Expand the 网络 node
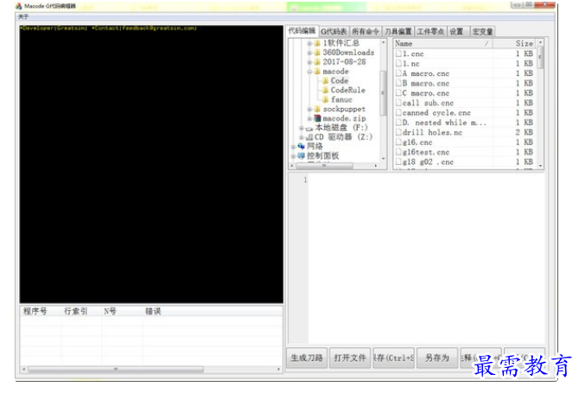579x393 pixels. click(x=293, y=147)
